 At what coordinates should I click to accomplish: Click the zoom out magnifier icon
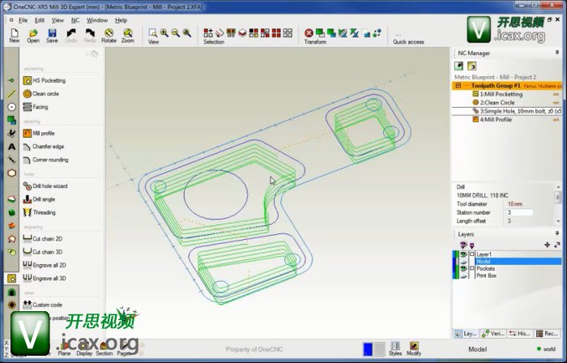click(176, 33)
